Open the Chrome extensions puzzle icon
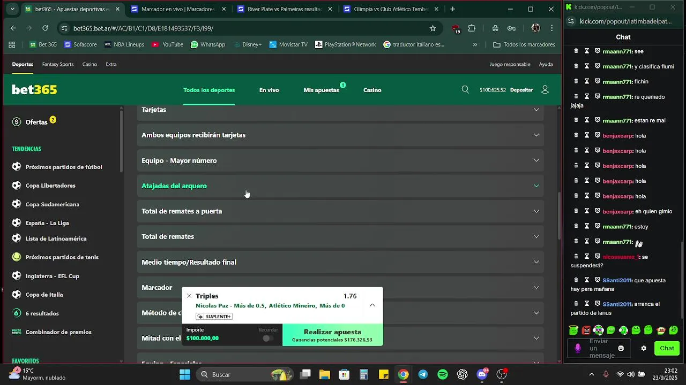 tap(472, 28)
